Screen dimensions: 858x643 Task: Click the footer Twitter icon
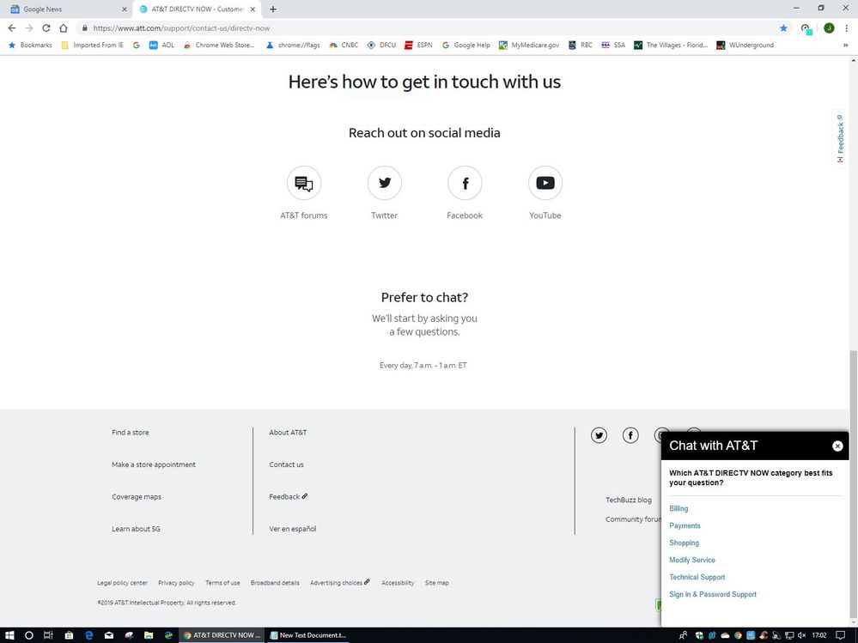(599, 435)
